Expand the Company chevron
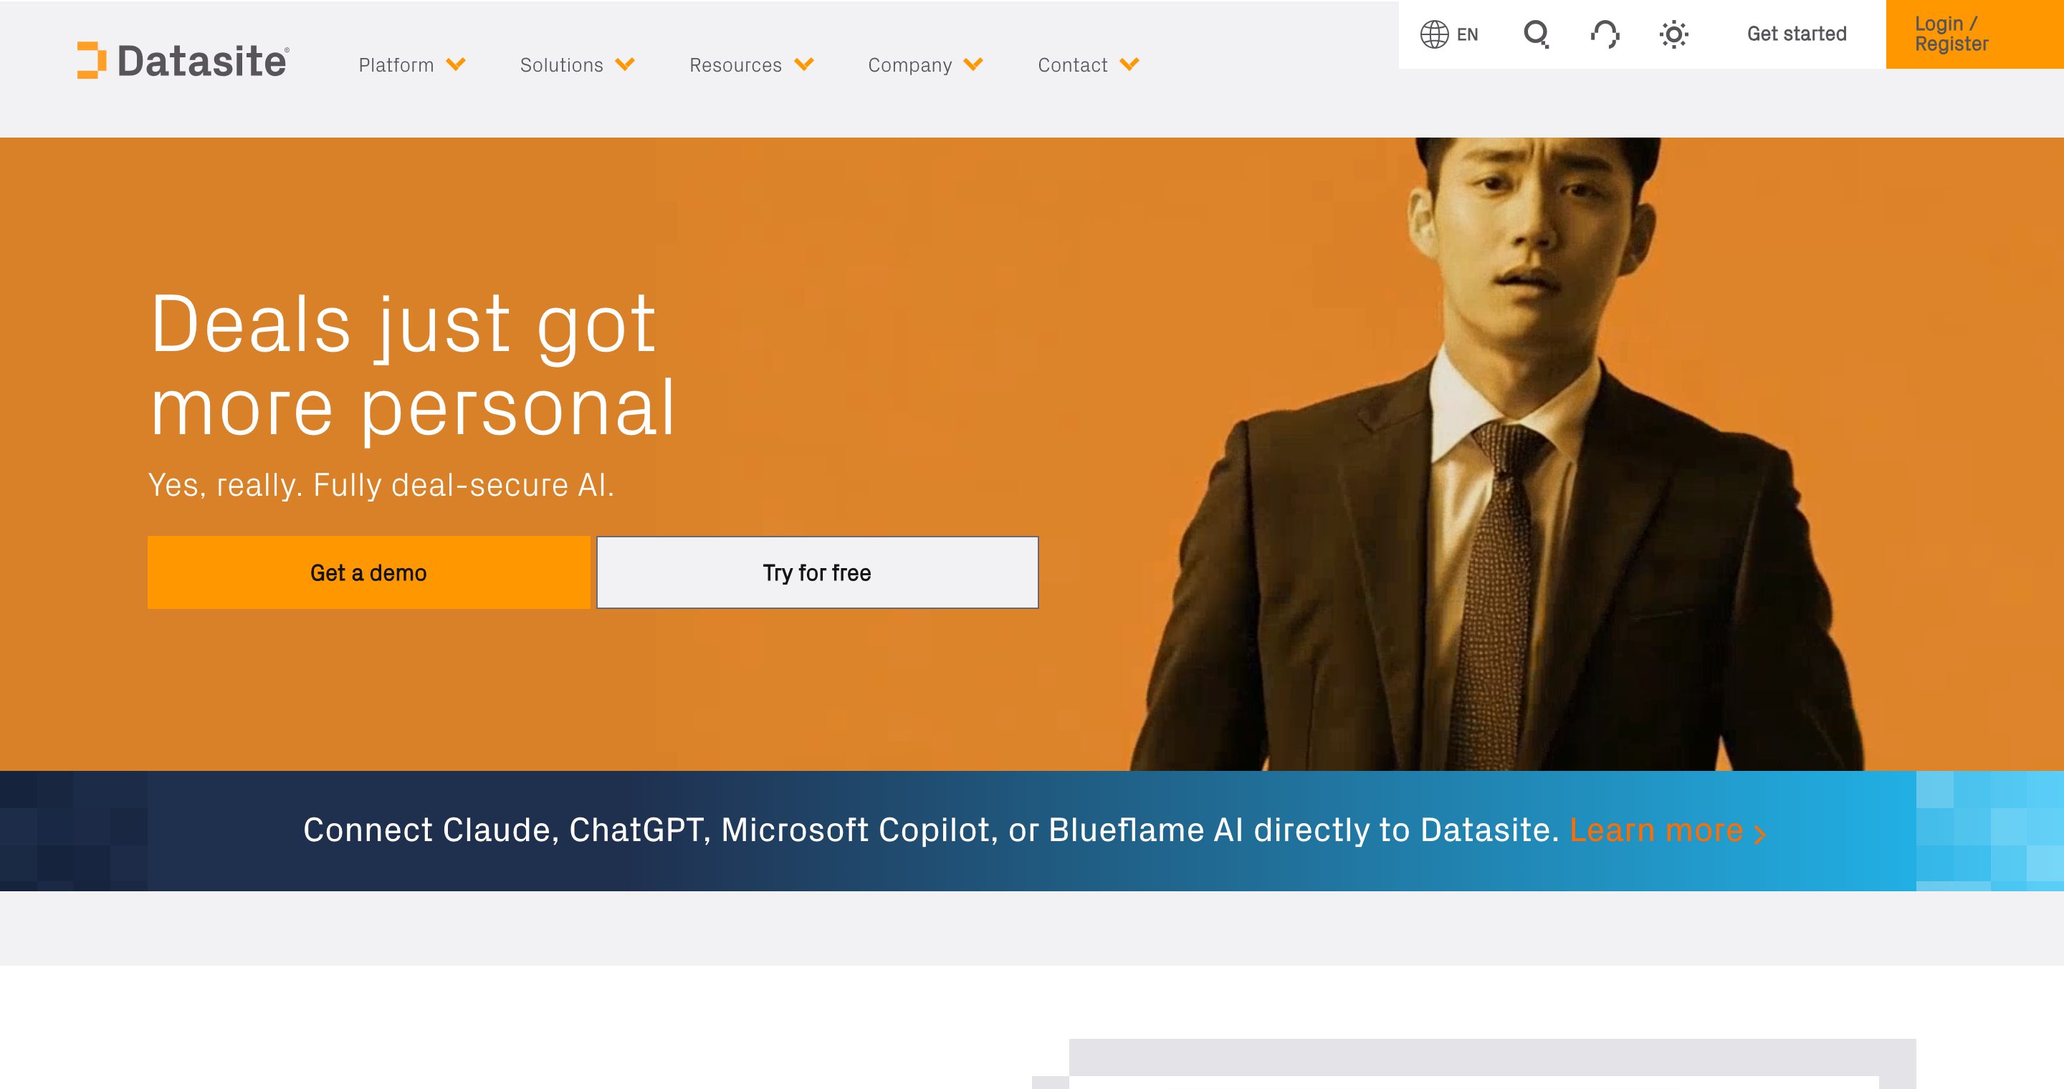The image size is (2064, 1089). [x=973, y=65]
